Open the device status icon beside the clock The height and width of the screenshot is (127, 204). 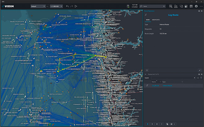[128, 6]
